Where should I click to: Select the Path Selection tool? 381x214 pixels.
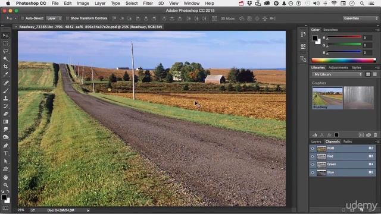coord(5,161)
